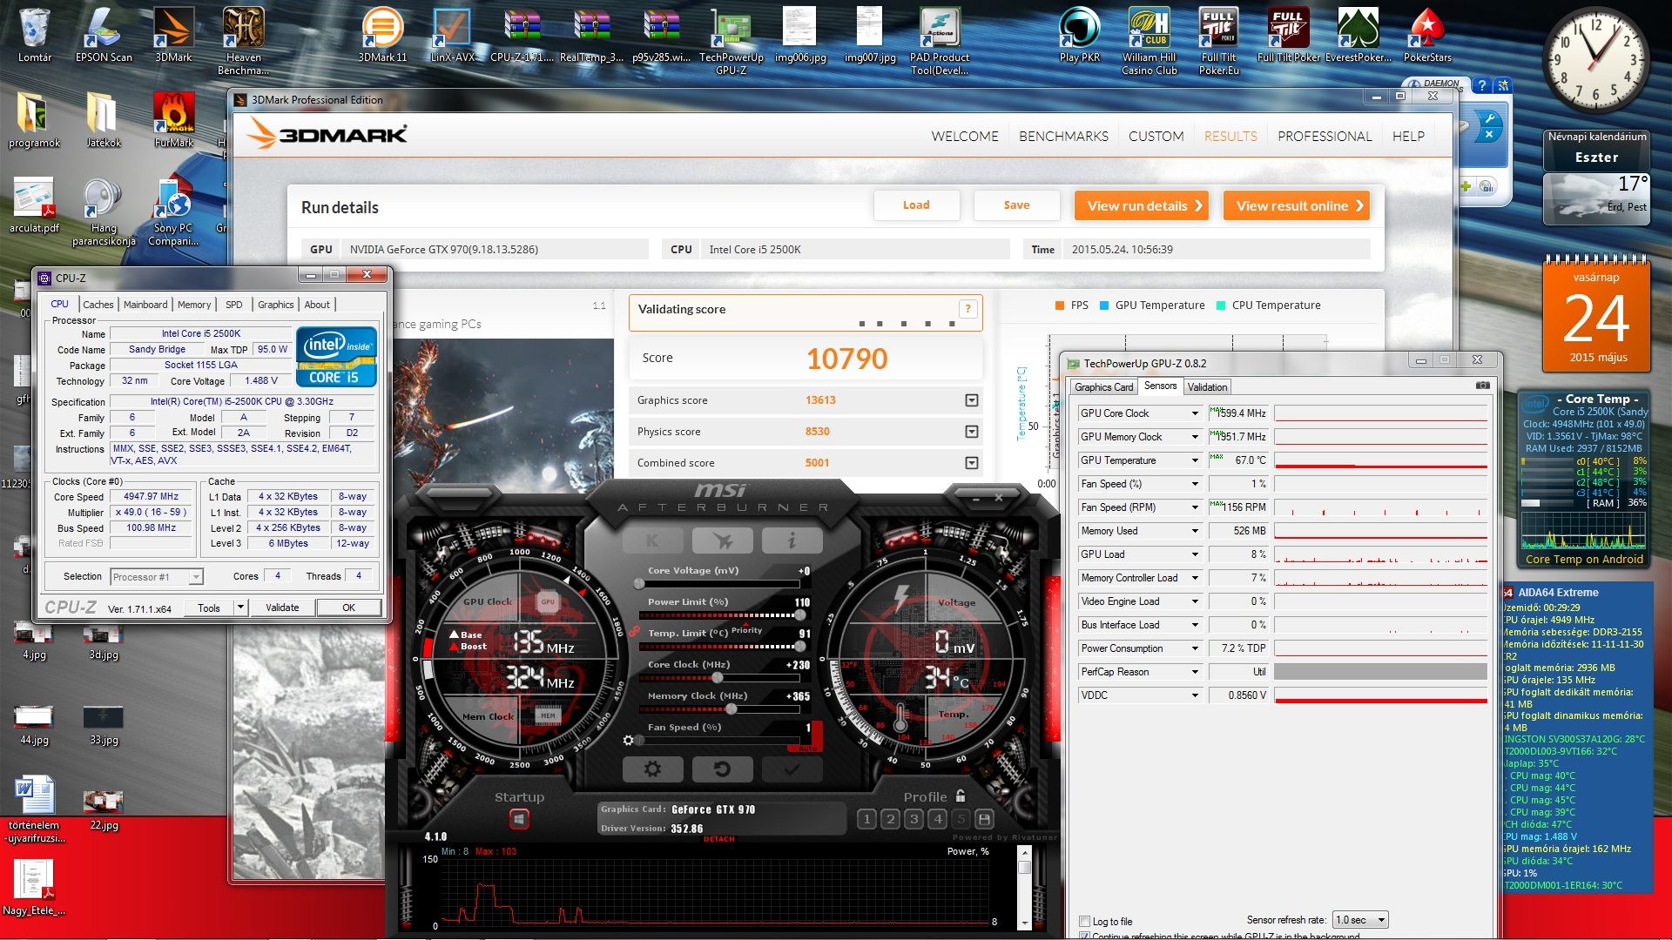Open CPU-Z Tools dropdown arrow
This screenshot has width=1672, height=940.
[240, 608]
